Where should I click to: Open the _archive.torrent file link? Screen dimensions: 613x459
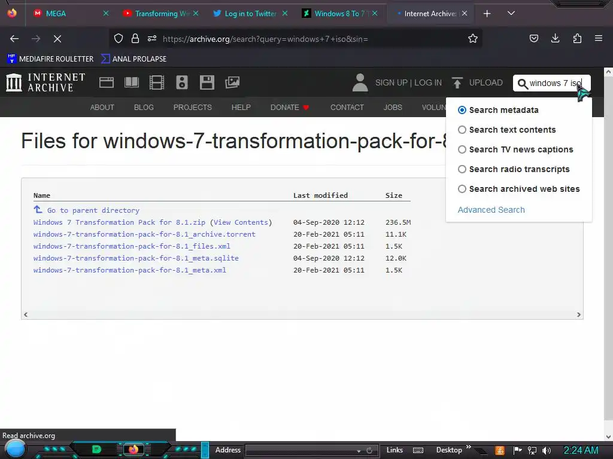(144, 234)
